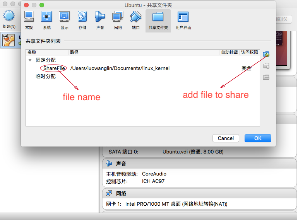298x220 pixels.
Task: Click the 名称 column header
Action: (x=47, y=52)
